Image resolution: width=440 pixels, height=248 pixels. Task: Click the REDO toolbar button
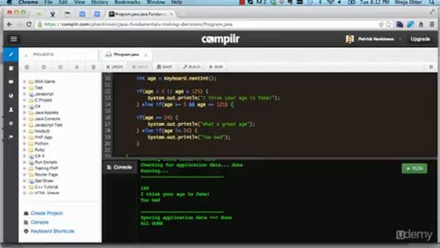140,67
